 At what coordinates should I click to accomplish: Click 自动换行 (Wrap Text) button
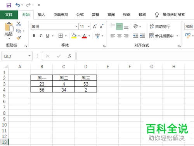point(160,26)
